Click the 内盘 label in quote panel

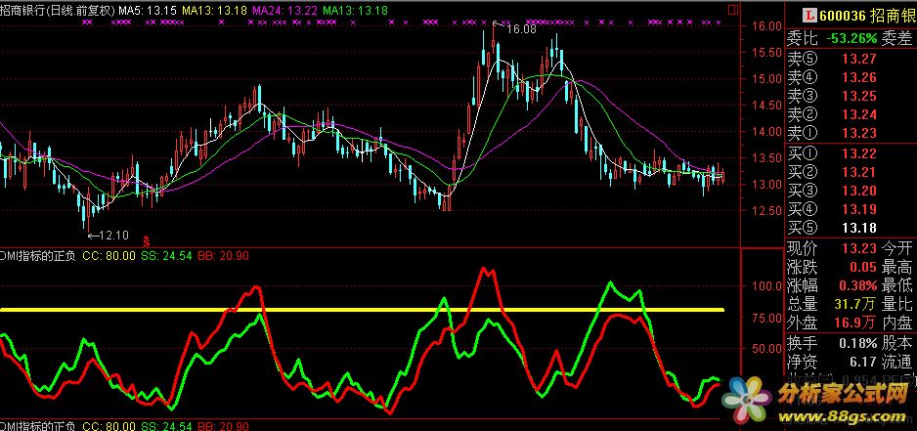pos(896,323)
